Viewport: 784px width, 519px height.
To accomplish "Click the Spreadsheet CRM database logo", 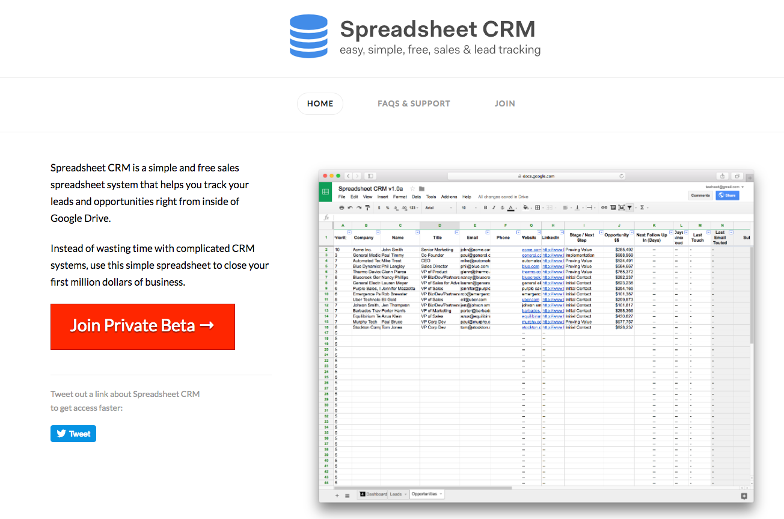I will (308, 36).
